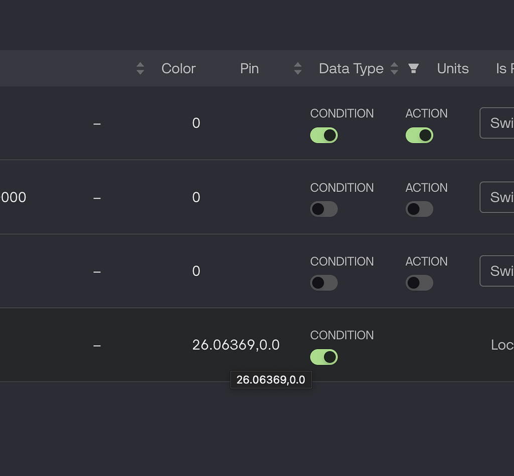
Task: Enable the CONDITION toggle in the second row
Action: 324,209
